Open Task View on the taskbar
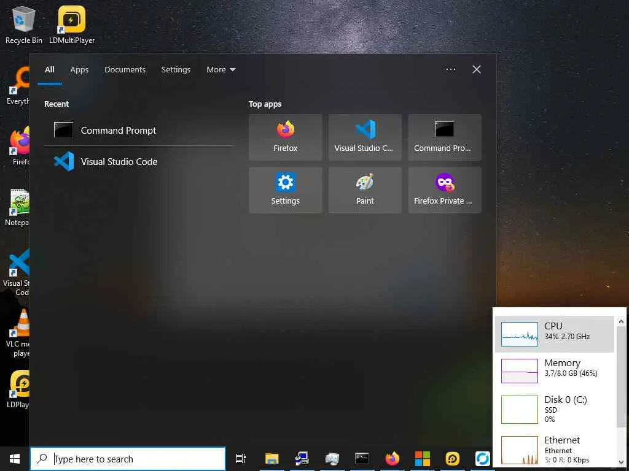This screenshot has height=471, width=629. coord(241,459)
